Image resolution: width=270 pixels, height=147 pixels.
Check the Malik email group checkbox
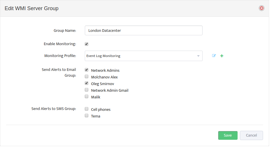(87, 97)
